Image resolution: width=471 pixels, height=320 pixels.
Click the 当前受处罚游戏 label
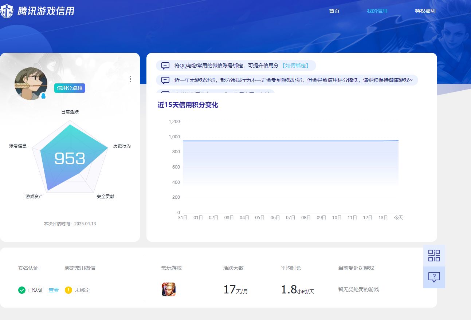pos(356,268)
